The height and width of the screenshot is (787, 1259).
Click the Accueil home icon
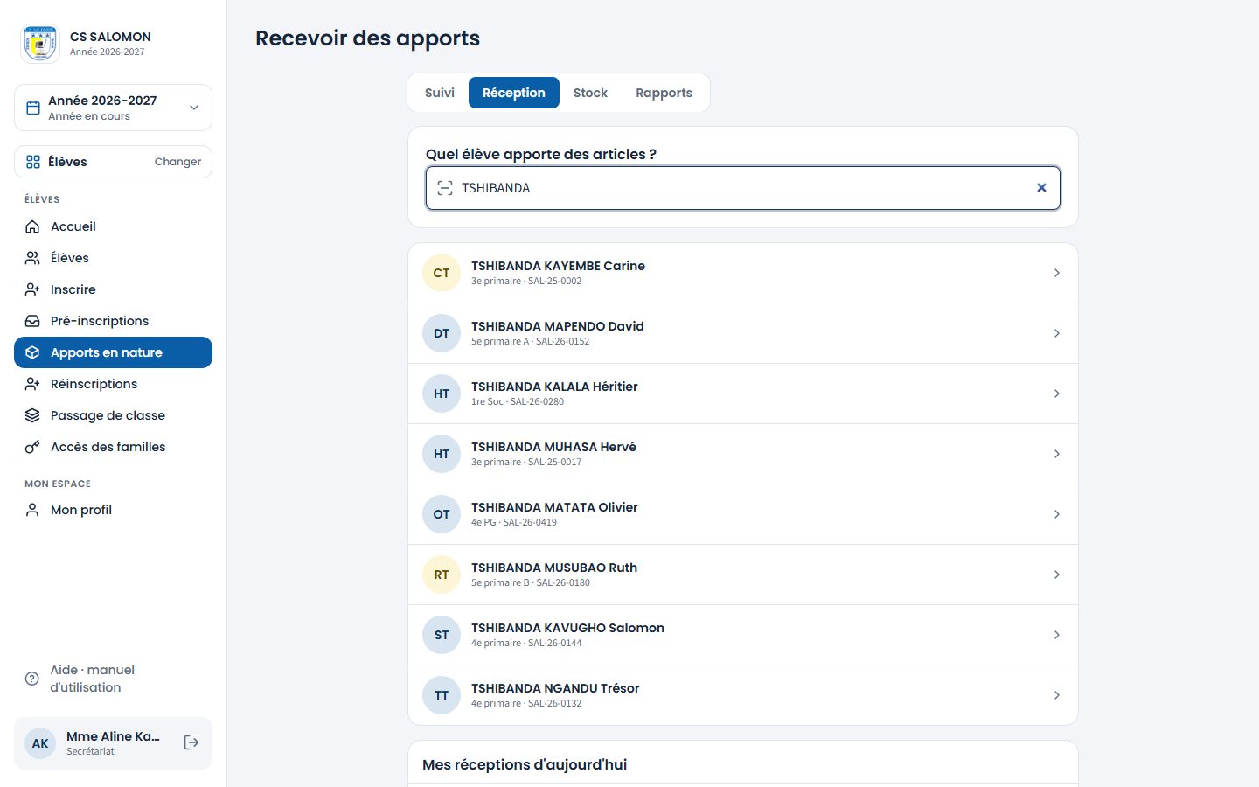[32, 226]
